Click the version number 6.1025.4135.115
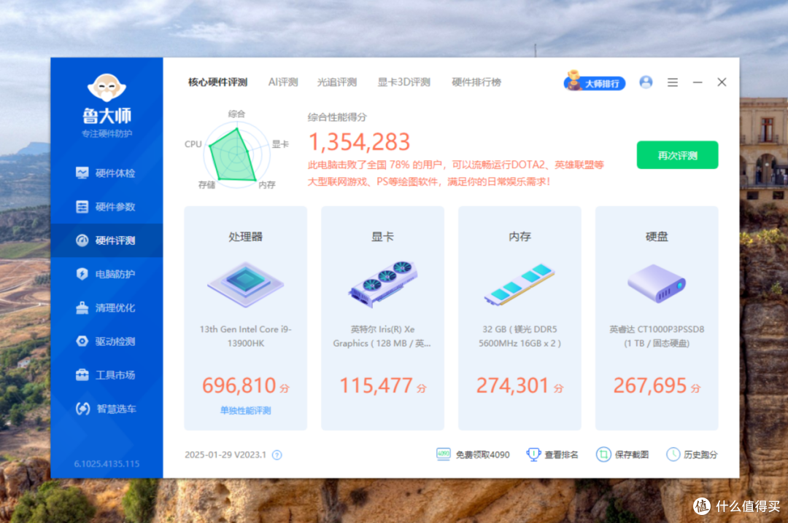788x523 pixels. pyautogui.click(x=107, y=464)
